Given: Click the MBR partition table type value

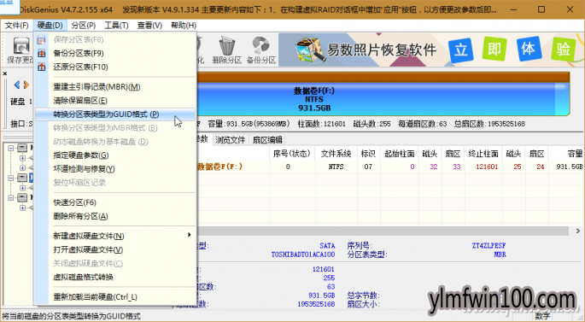Looking at the screenshot, I should [x=500, y=255].
